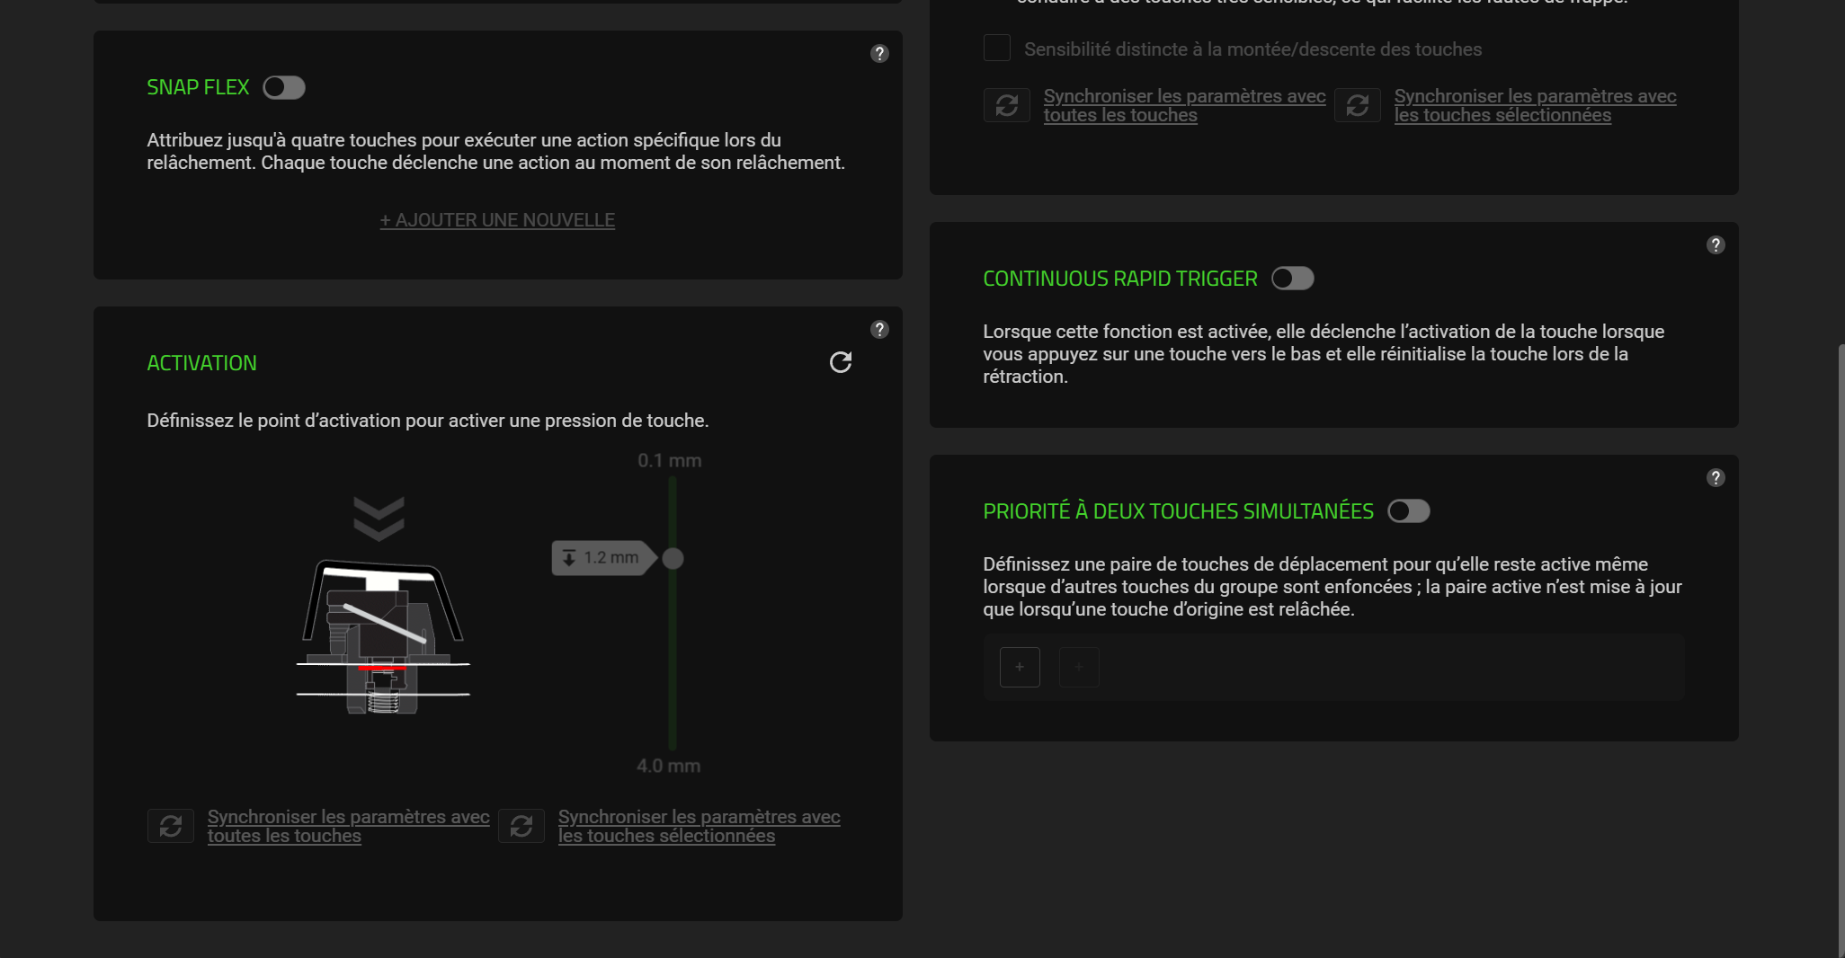
Task: Click Activation sync icon for touches sélectionnées
Action: [x=521, y=826]
